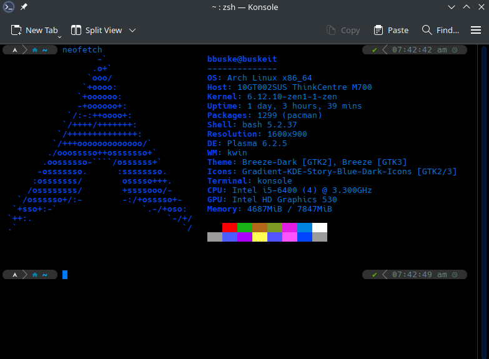Viewport: 489px width, 359px height.
Task: Click the green checkmark beside 07:42:42 am
Action: point(374,49)
